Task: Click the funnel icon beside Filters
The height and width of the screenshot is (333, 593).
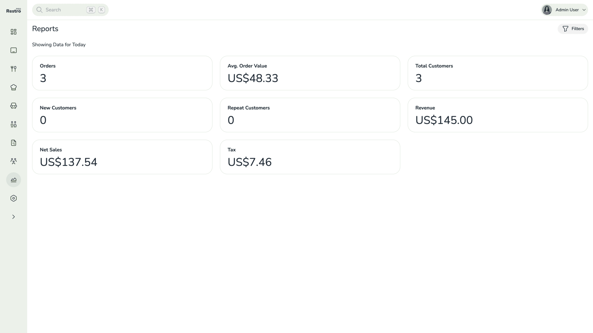Action: click(566, 29)
